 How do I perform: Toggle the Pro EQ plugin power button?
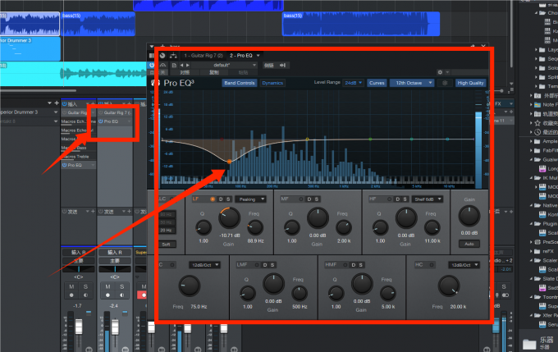coord(152,65)
